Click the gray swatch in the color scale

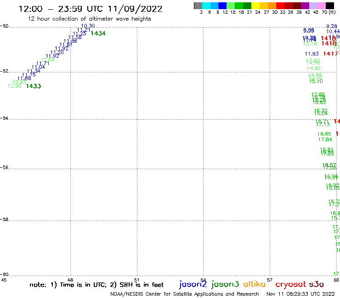click(198, 6)
